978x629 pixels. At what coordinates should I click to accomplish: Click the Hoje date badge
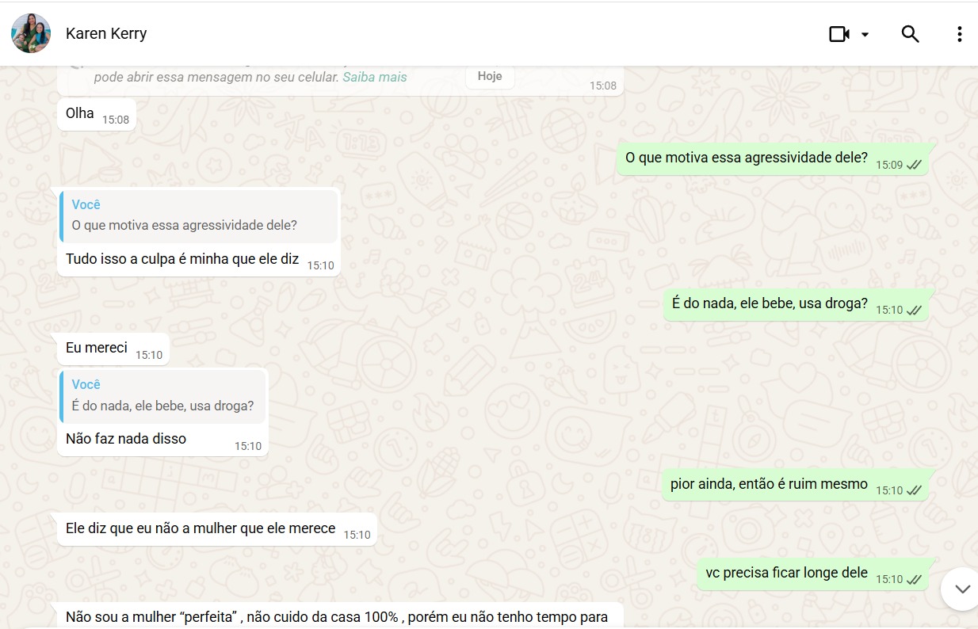(490, 76)
